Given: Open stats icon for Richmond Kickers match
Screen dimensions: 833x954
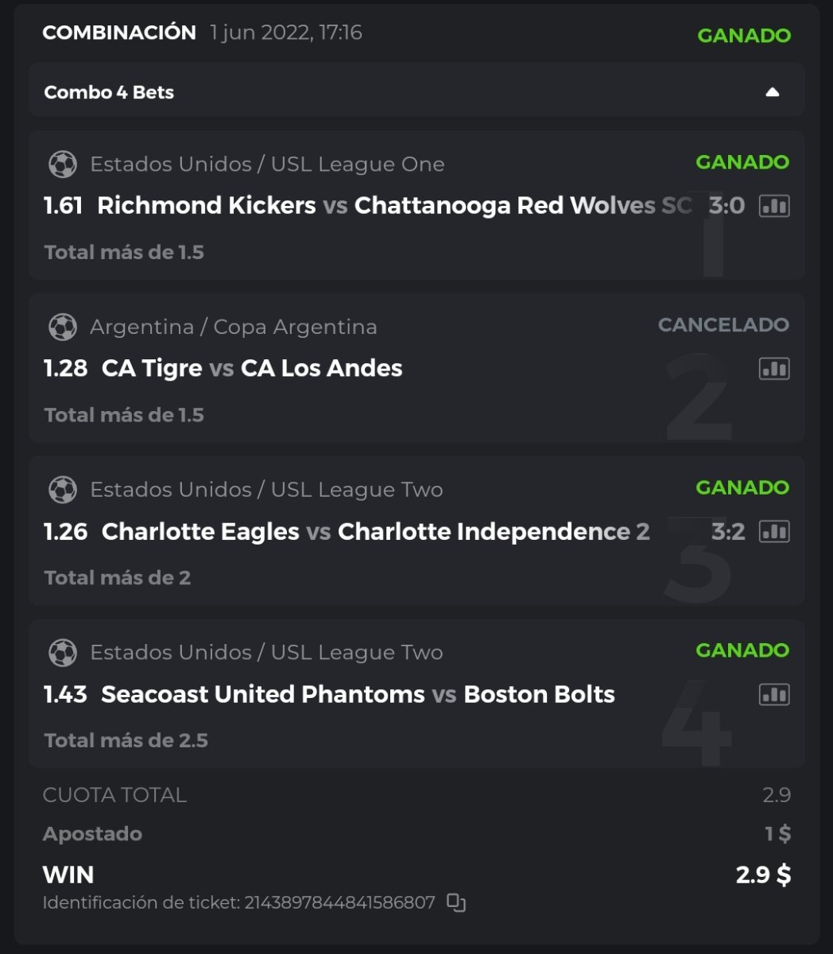Looking at the screenshot, I should tap(773, 206).
